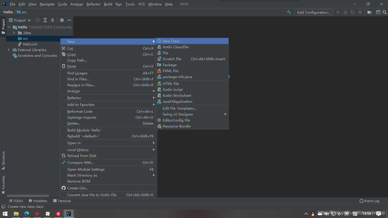This screenshot has height=218, width=388.
Task: Click the WPS Office taskbar icon
Action: 37,214
